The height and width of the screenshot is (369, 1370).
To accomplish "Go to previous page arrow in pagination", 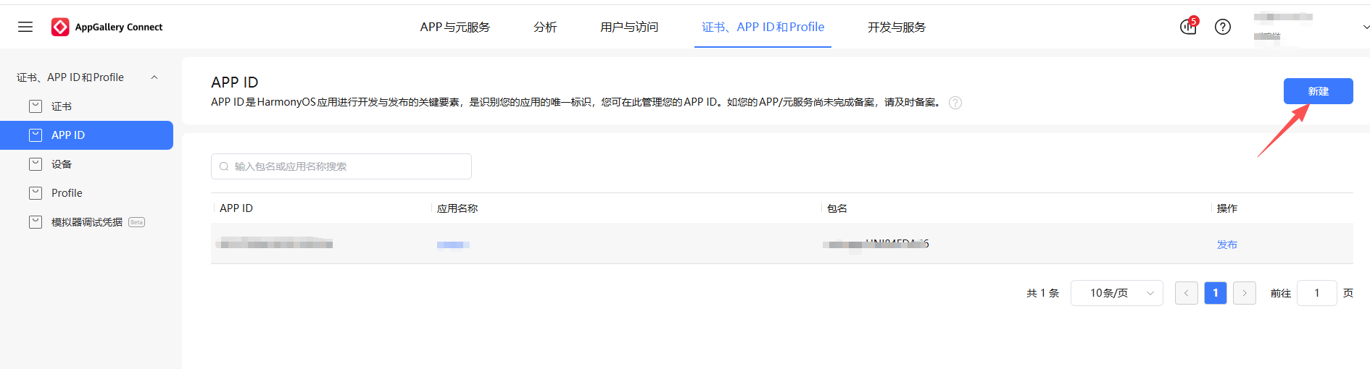I will pyautogui.click(x=1186, y=293).
